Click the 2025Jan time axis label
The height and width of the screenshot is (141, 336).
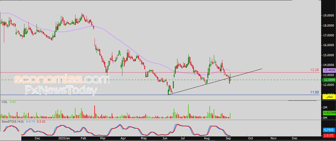[64, 138]
